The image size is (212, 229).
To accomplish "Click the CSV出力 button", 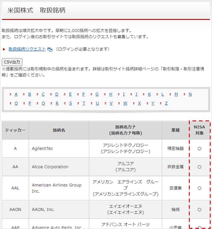I will (x=12, y=62).
